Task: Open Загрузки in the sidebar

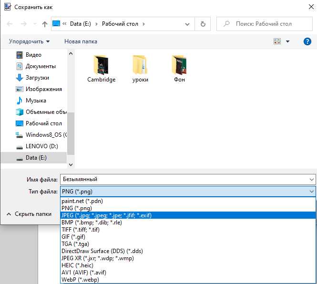Action: (x=37, y=78)
